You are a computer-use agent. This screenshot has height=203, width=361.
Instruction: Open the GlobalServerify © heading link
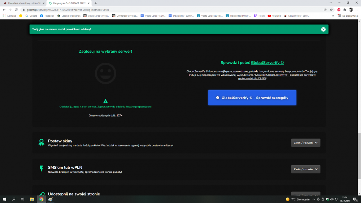pyautogui.click(x=267, y=62)
